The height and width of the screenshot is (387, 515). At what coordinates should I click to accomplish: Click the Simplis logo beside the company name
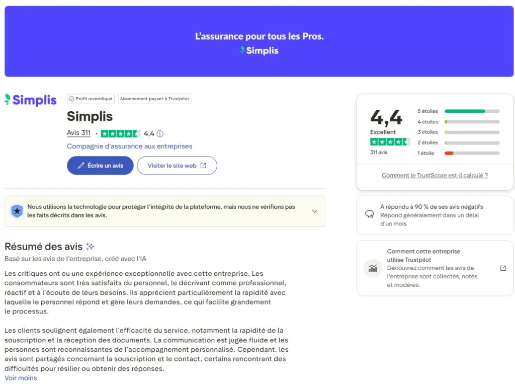tap(31, 100)
